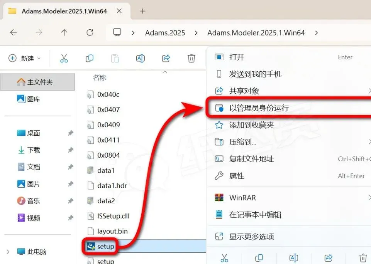This screenshot has height=264, width=371.
Task: Choose 发送到我的手机 menu entry
Action: [289, 74]
